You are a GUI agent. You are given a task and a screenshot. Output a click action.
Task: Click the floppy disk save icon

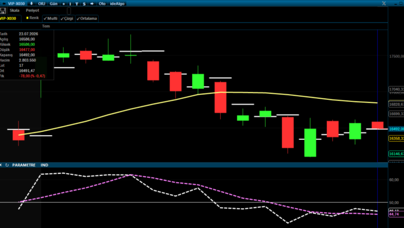[x=3, y=11]
